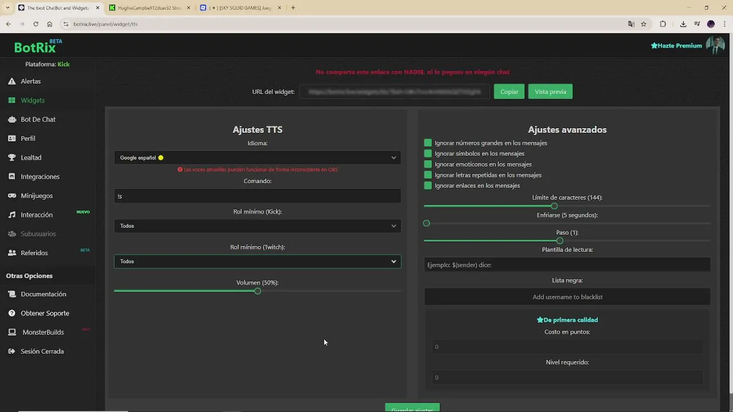This screenshot has height=412, width=733.
Task: Click the translate page icon in address bar
Action: 631,24
